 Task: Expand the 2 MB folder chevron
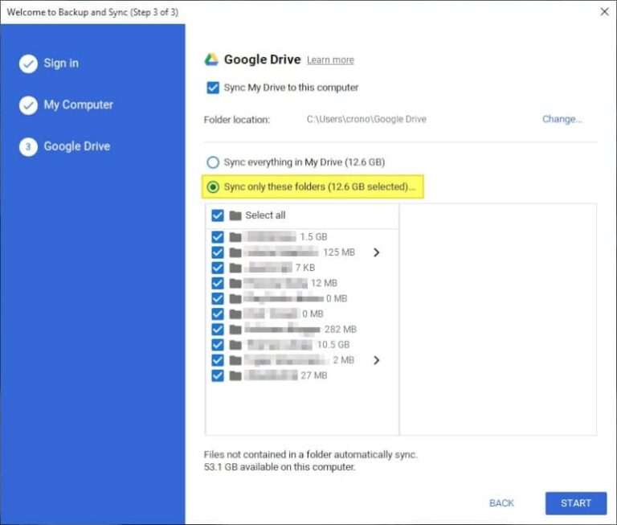377,360
